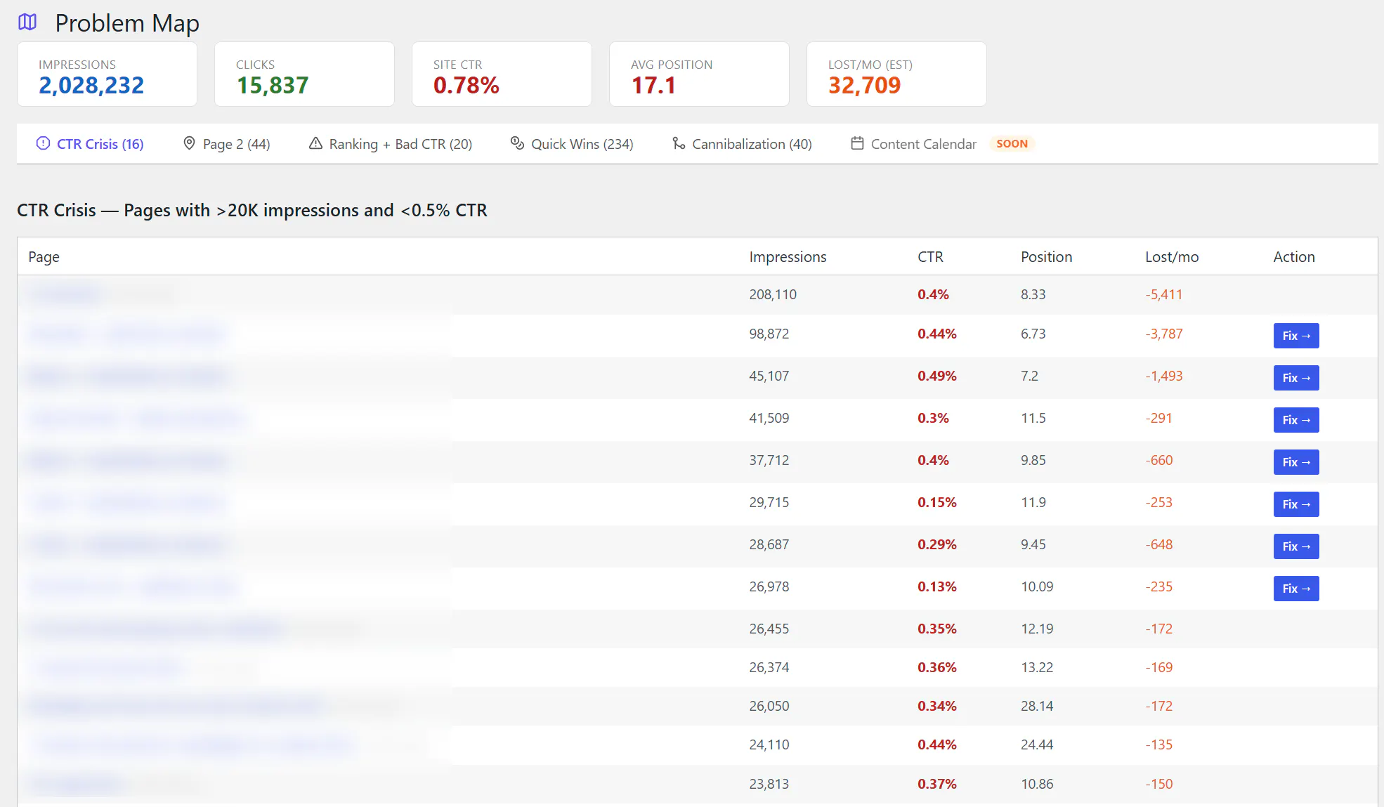This screenshot has height=807, width=1384.
Task: Click the -150 lost value
Action: 1158,784
